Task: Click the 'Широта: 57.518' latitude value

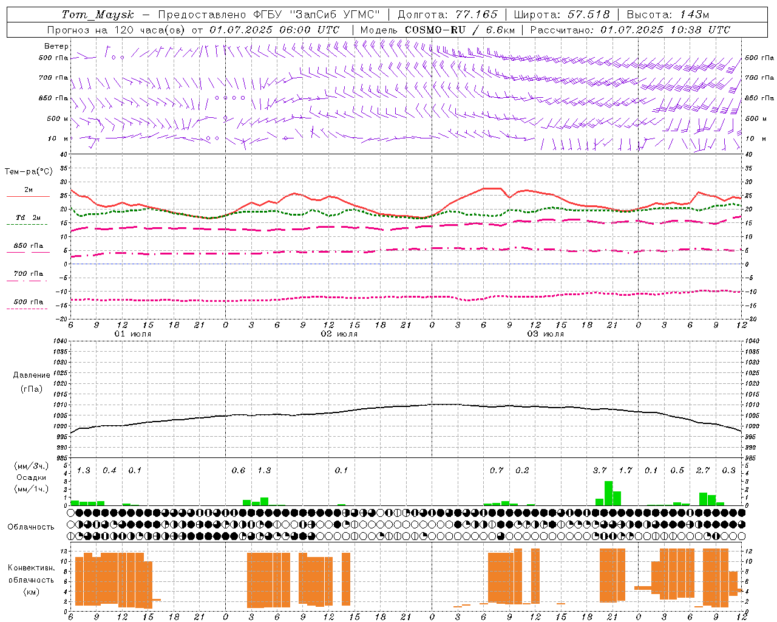Action: coord(562,15)
